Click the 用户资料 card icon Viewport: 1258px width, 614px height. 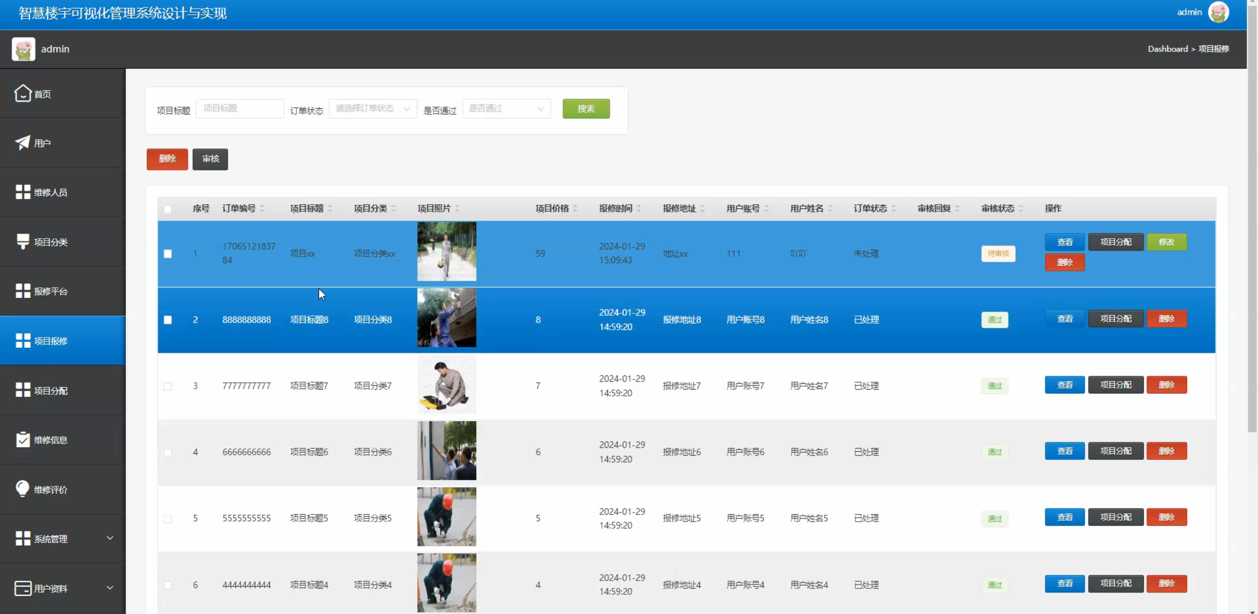click(x=23, y=588)
